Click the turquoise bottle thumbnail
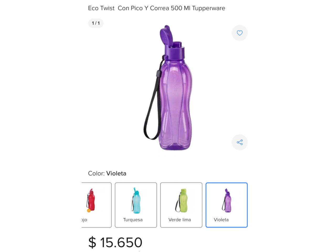The width and height of the screenshot is (336, 252). (x=136, y=200)
